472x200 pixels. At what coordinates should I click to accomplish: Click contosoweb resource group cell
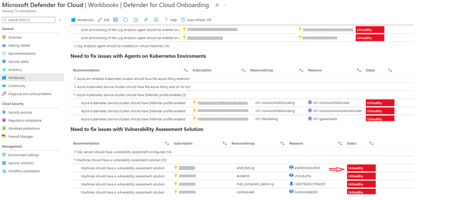tap(246, 192)
